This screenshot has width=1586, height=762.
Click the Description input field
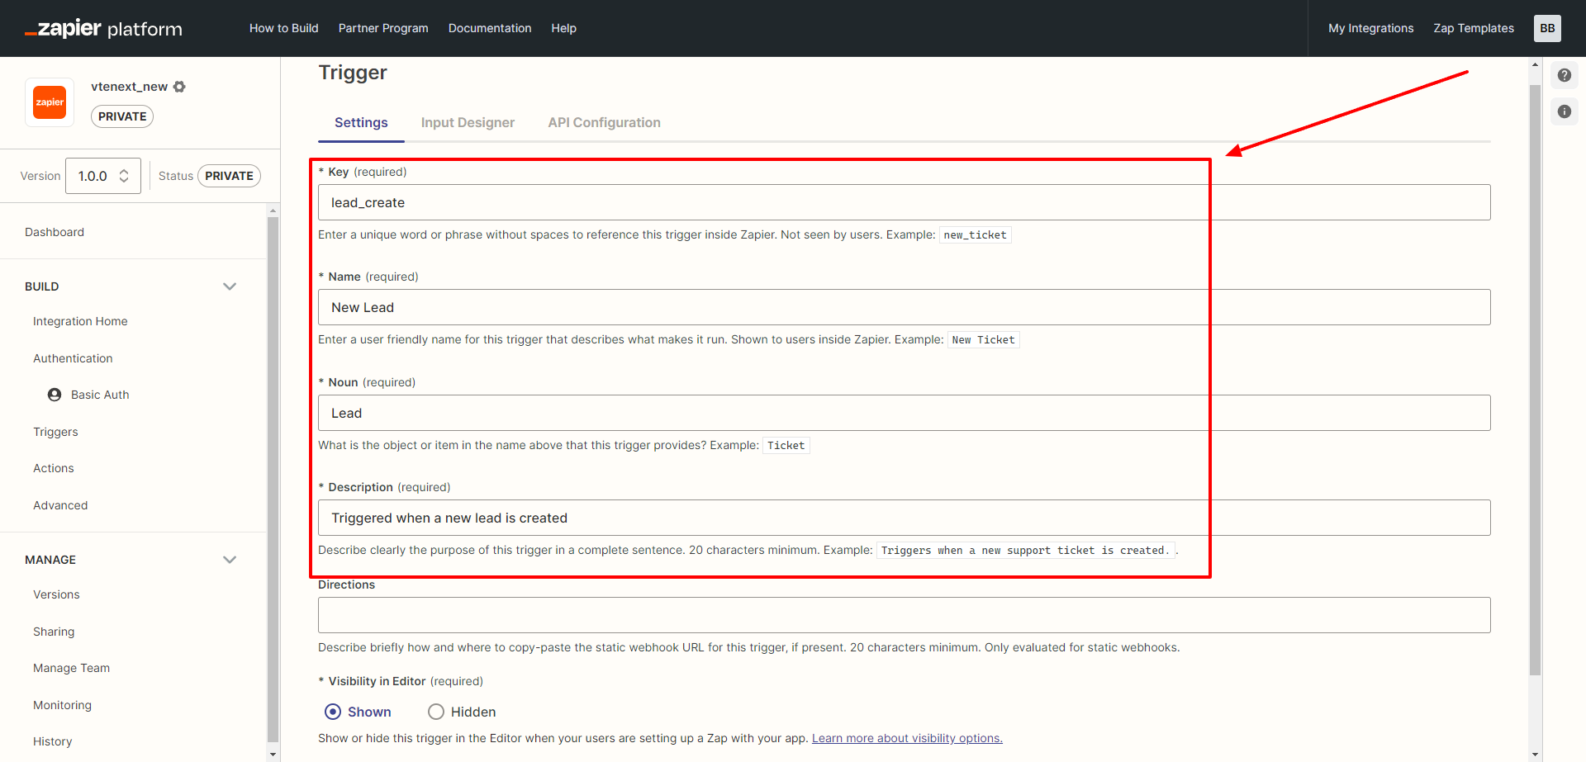[x=905, y=518]
